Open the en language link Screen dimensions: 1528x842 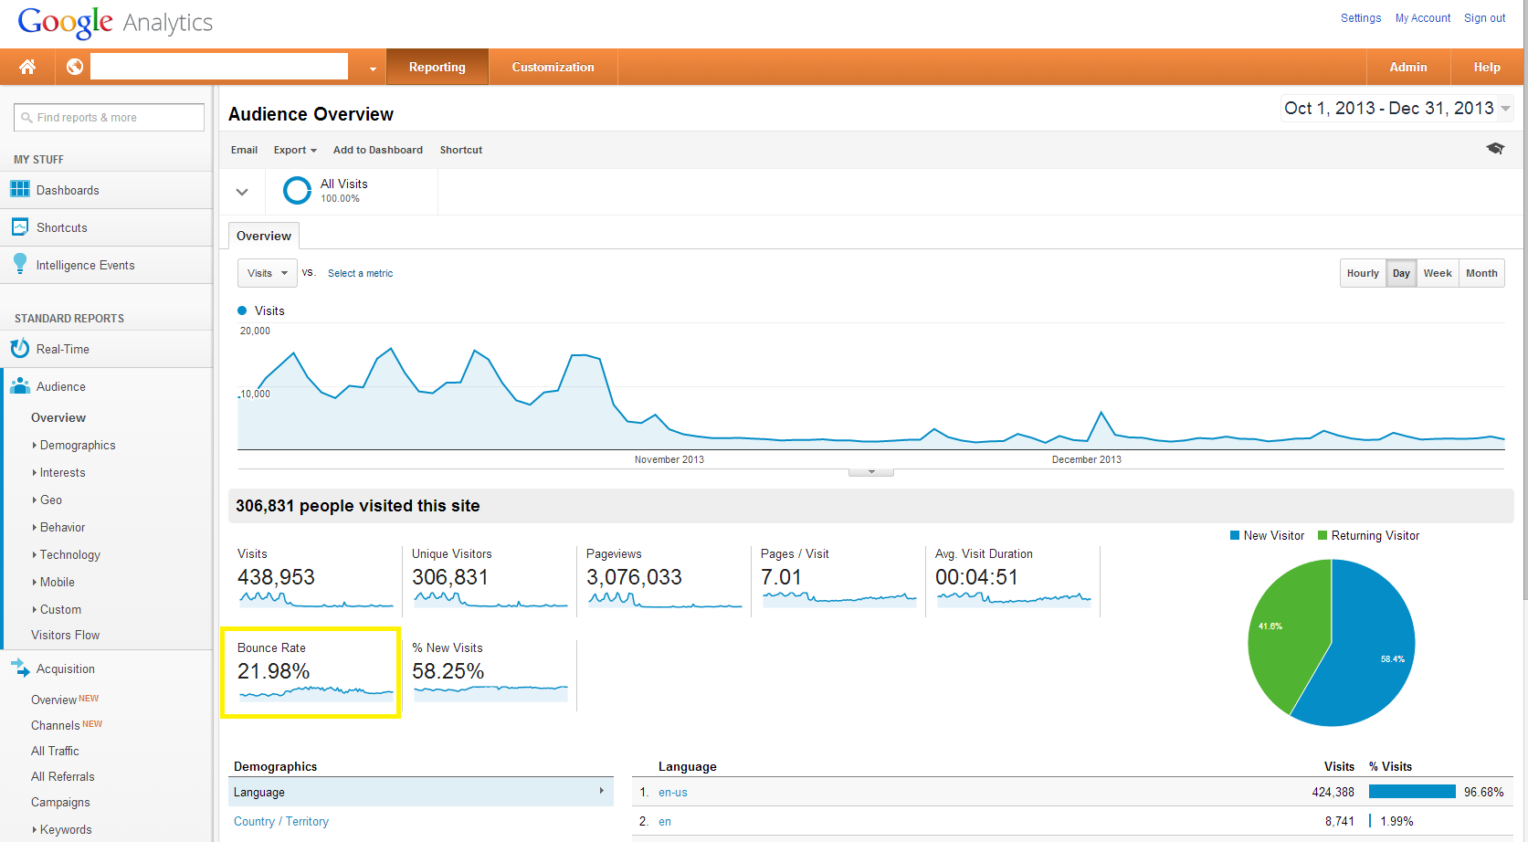click(x=665, y=822)
